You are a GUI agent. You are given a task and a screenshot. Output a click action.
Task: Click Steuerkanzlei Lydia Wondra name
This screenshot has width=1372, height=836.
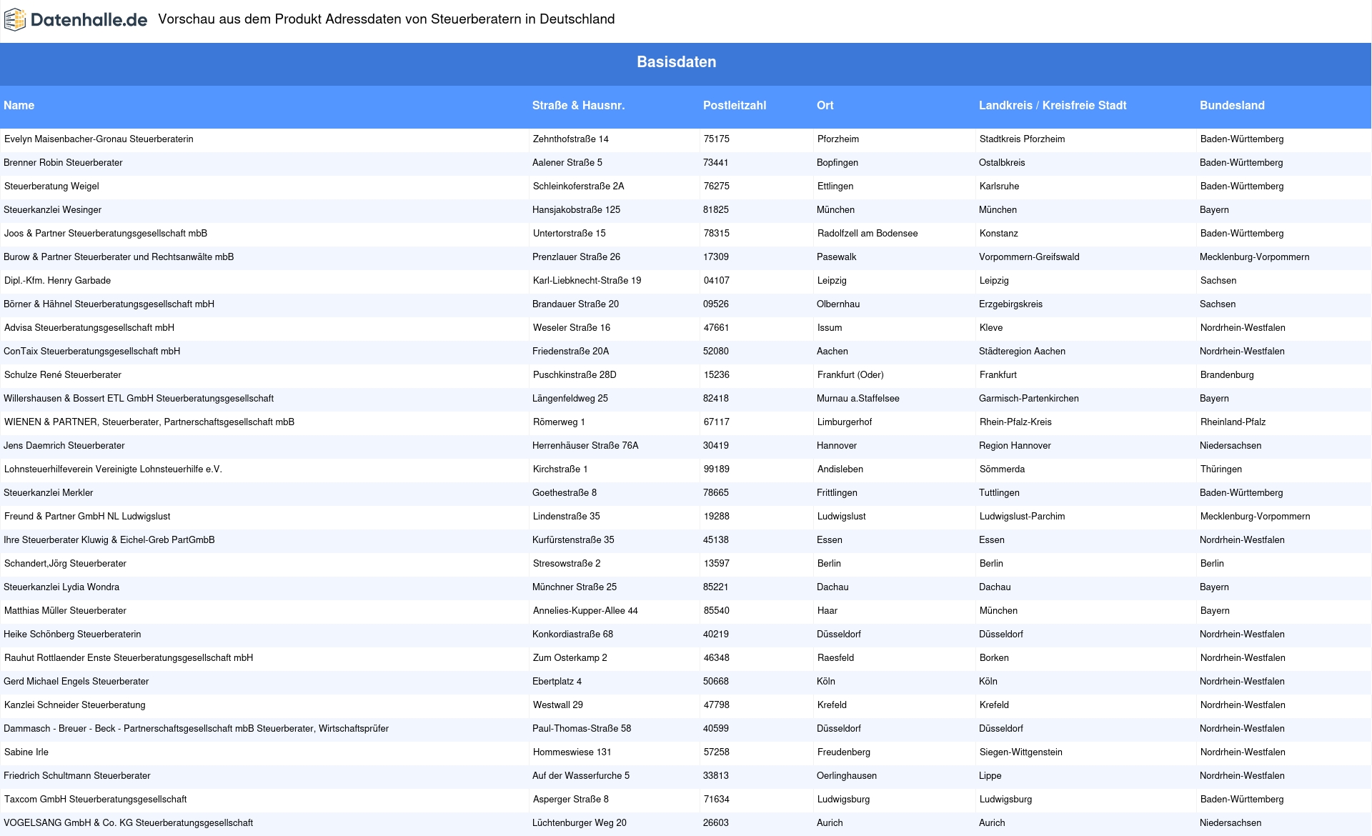coord(61,587)
